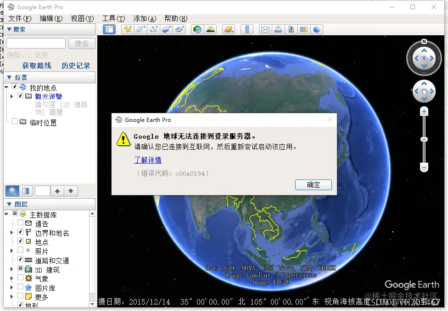The height and width of the screenshot is (311, 448).
Task: Open the 文件(F) menu
Action: (20, 18)
